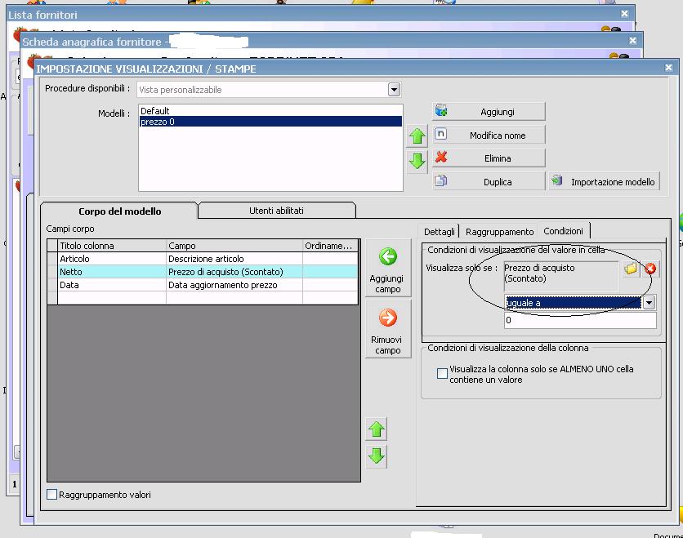This screenshot has height=538, width=683.
Task: Click the rename icon on Modifica nome
Action: click(x=441, y=134)
